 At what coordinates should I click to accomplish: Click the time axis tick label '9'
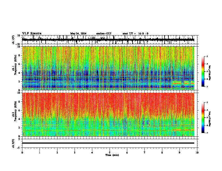[179, 153]
